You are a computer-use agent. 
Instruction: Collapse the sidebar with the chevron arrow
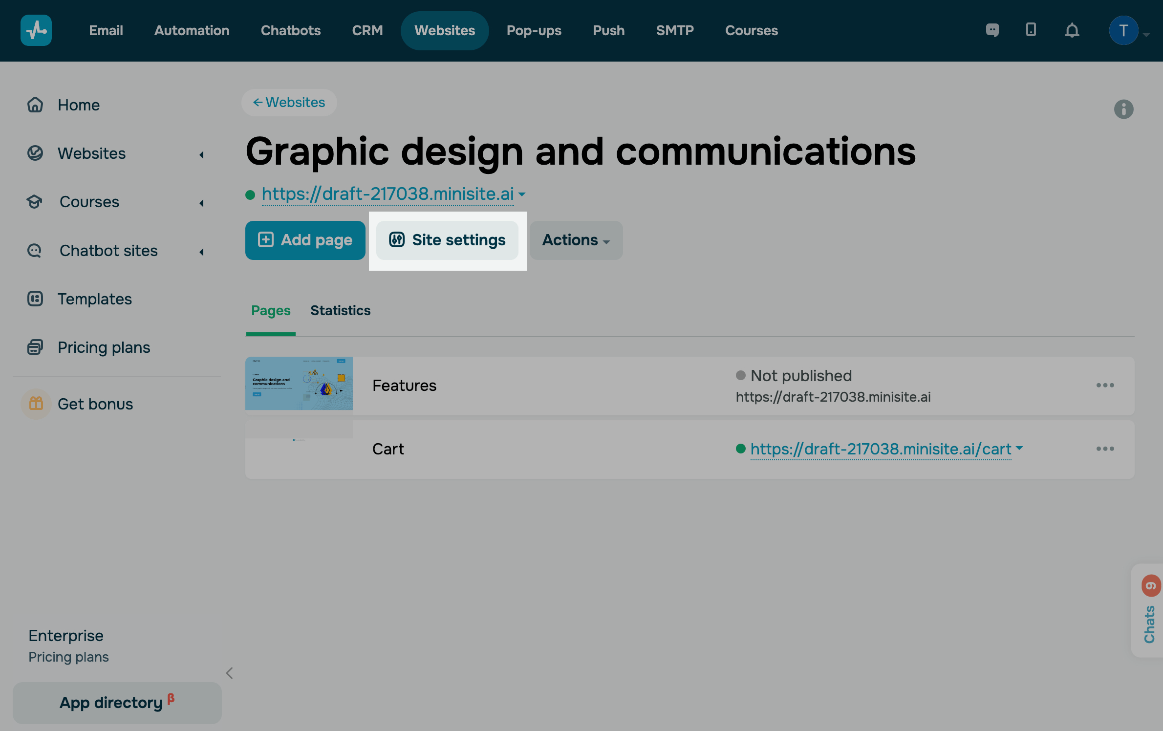pos(230,673)
